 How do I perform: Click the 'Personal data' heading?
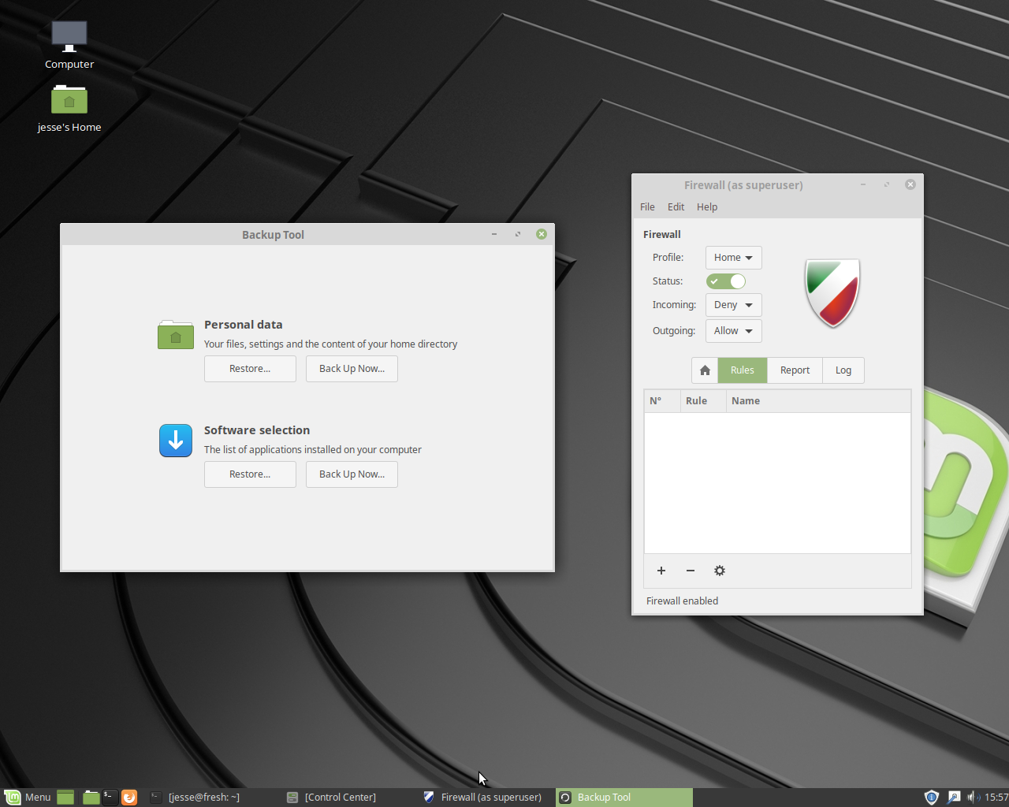(243, 325)
